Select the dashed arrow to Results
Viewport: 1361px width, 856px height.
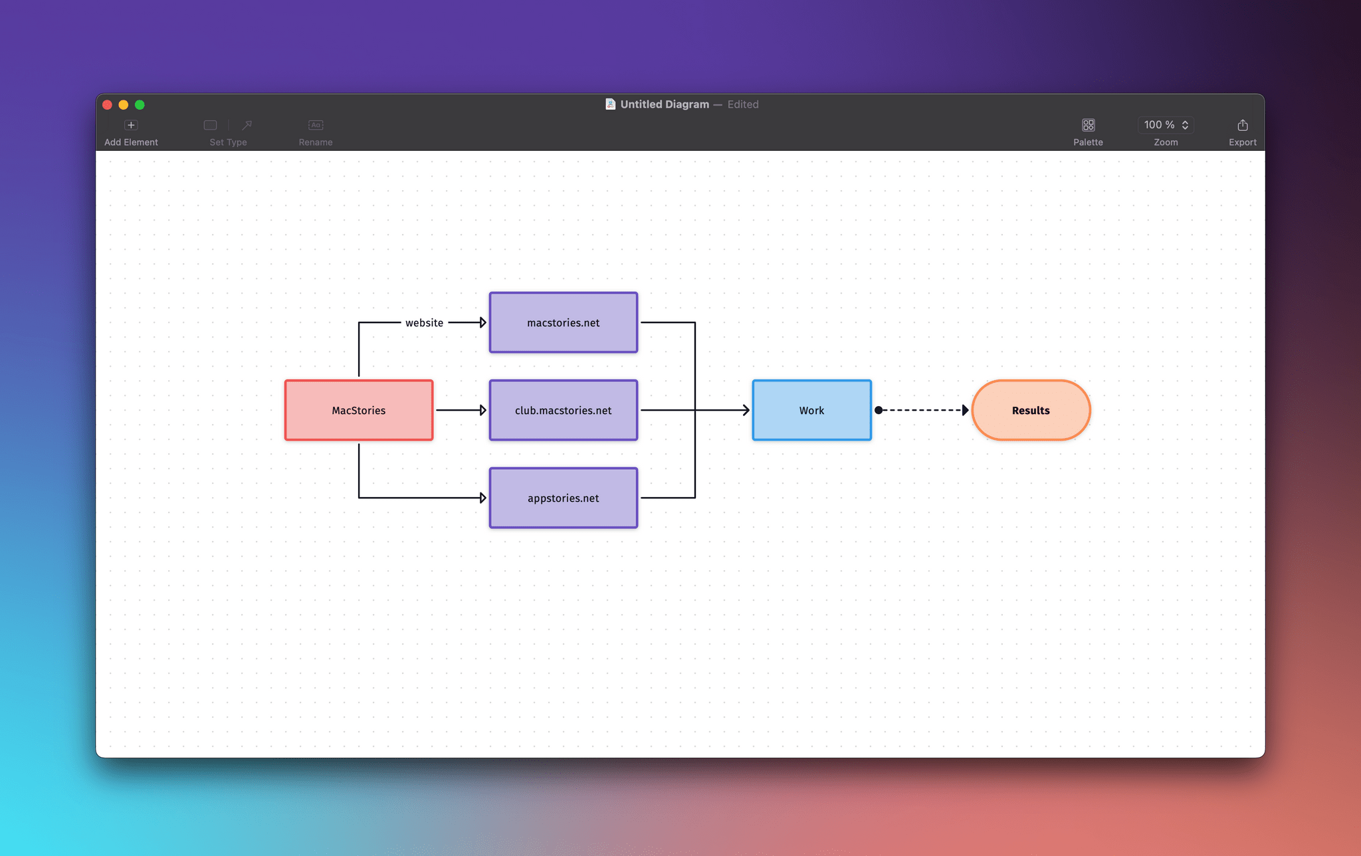(x=922, y=410)
